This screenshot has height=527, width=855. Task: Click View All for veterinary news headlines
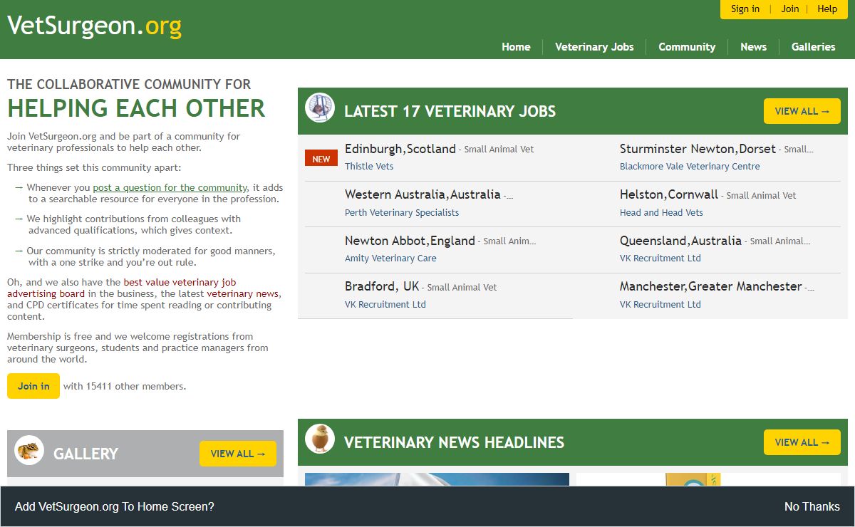(802, 442)
